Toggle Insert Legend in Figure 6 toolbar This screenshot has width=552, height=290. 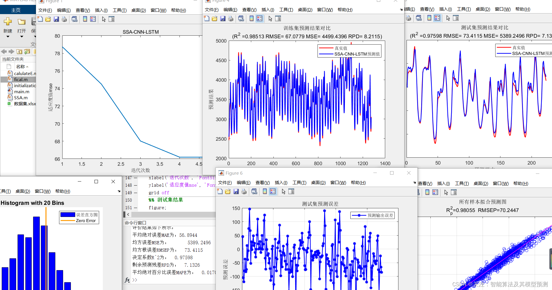[x=273, y=191]
